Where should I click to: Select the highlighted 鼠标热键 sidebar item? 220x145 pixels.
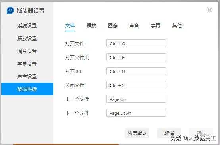pyautogui.click(x=27, y=89)
